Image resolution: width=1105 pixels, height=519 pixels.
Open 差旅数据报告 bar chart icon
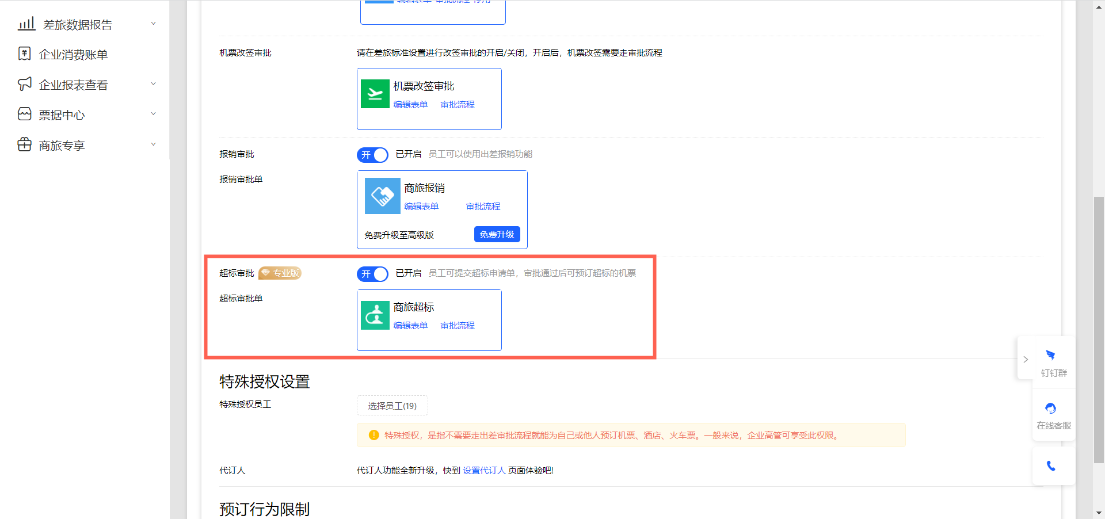click(x=26, y=24)
